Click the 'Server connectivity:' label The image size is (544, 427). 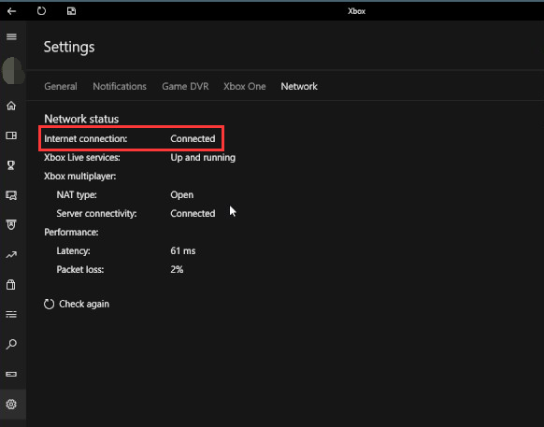click(x=97, y=214)
